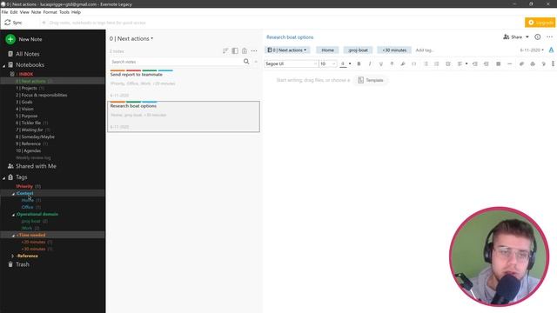
Task: Collapse the Operational domain tag group
Action: point(13,215)
